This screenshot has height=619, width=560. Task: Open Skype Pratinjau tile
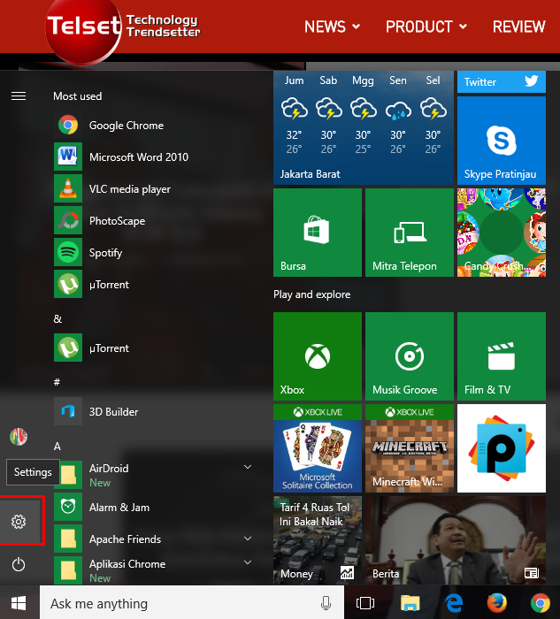502,141
